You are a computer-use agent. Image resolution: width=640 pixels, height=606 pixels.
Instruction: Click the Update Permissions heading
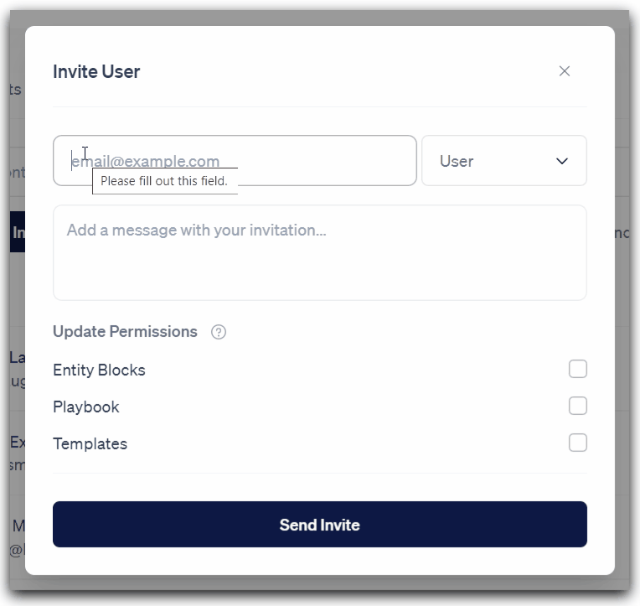125,332
